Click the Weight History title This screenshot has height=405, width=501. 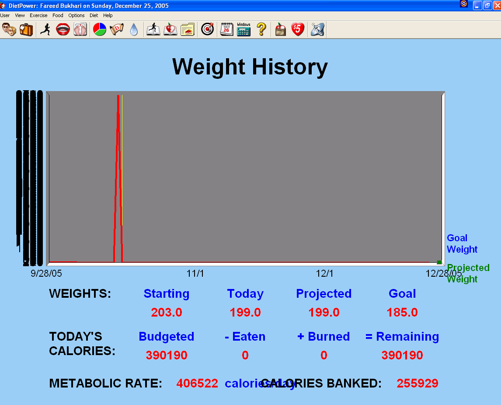coord(250,67)
